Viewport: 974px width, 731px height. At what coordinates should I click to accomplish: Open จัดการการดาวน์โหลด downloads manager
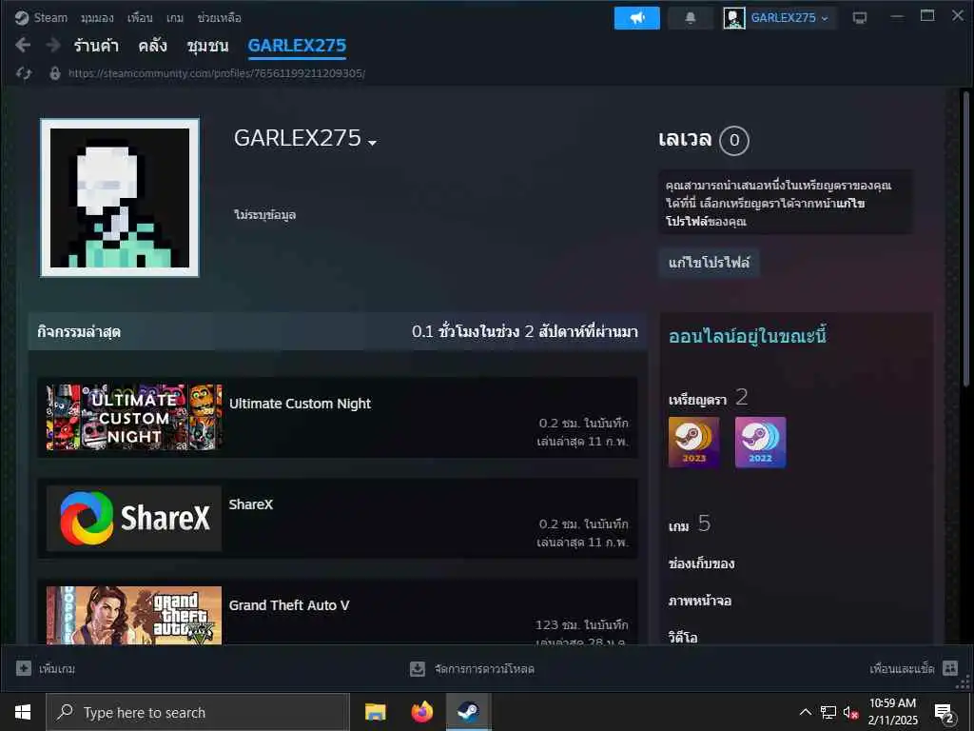[x=484, y=669]
